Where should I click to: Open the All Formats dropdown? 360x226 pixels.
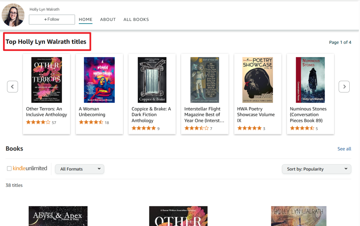79,169
